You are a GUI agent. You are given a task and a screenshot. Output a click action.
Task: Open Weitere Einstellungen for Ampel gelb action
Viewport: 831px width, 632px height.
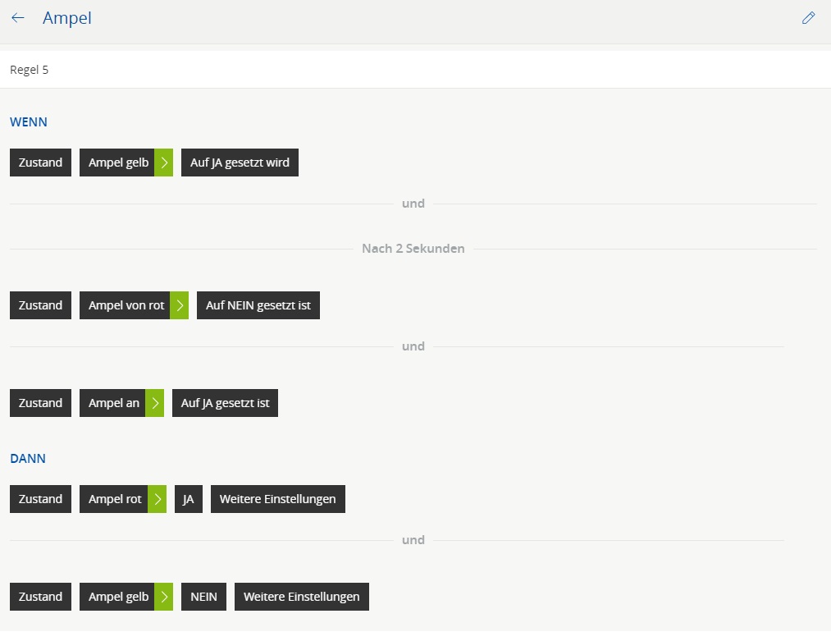tap(301, 597)
